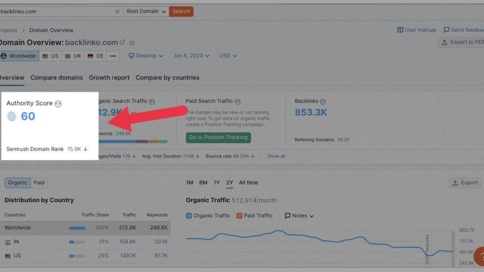
Task: Open the Desktop device dropdown
Action: point(146,56)
